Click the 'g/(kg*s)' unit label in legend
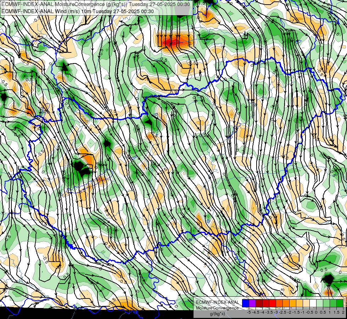The image size is (347, 319). pyautogui.click(x=217, y=314)
